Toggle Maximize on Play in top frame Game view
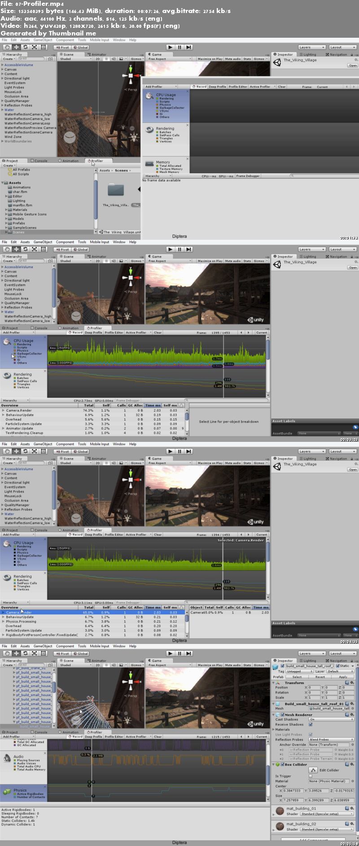The width and height of the screenshot is (359, 846). coord(210,59)
